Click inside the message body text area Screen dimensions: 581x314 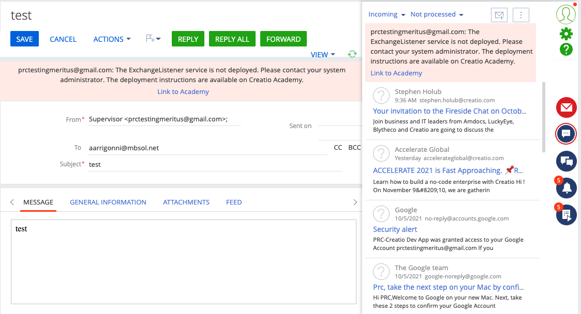point(184,262)
